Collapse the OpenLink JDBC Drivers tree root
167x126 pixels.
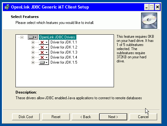pyautogui.click(x=22, y=37)
